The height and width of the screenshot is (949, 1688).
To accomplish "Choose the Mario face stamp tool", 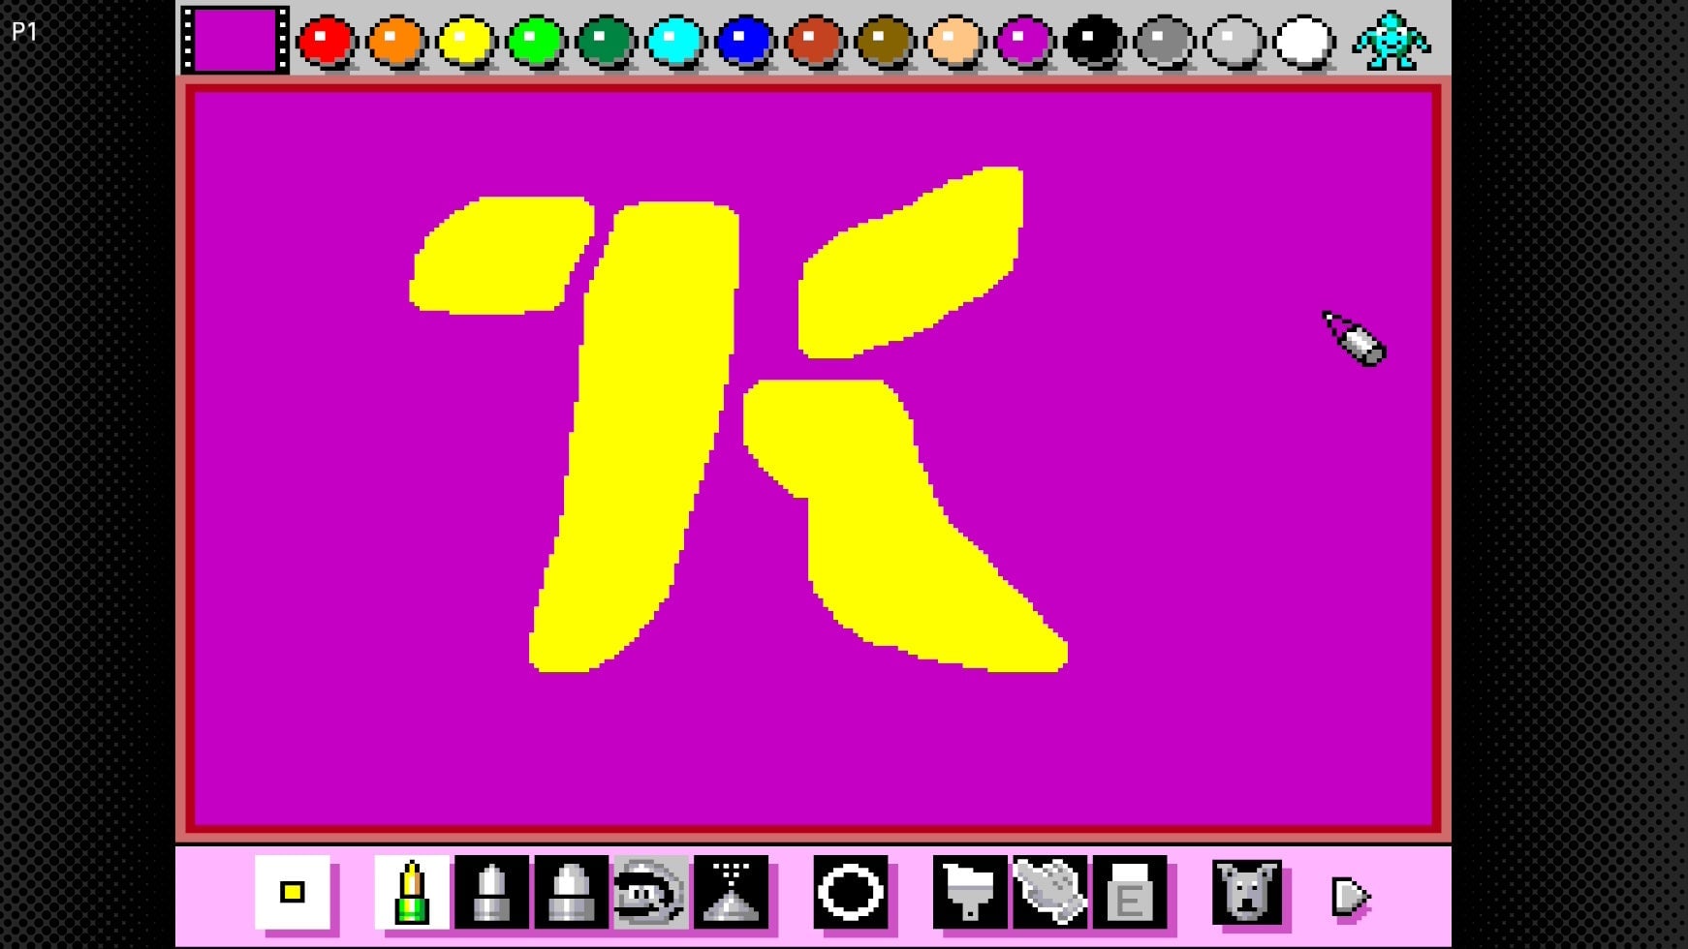I will [651, 892].
